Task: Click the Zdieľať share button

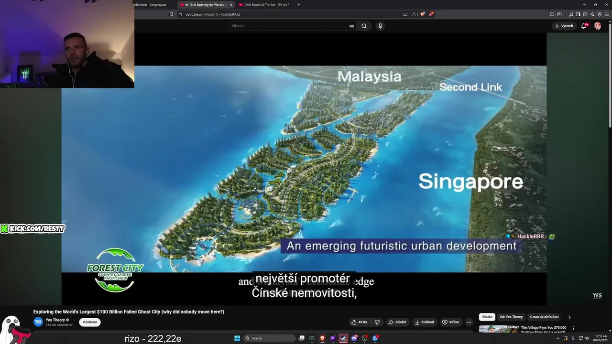Action: tap(397, 322)
